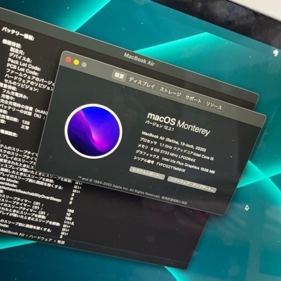Click the シリアル番号 serial number line

[159, 164]
